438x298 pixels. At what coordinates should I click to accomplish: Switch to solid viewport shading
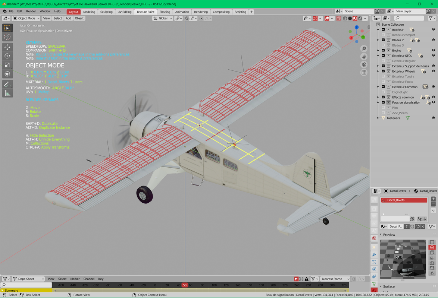(350, 18)
